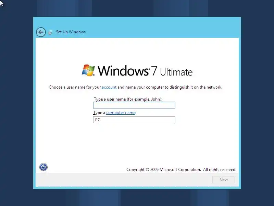
Task: Click the 'Windows 7 Ultimate' heading text
Action: click(x=145, y=71)
